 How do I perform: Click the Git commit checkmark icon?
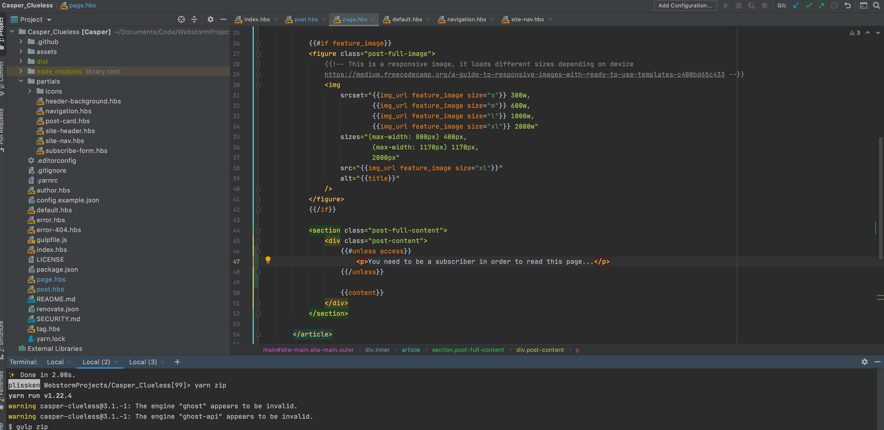(x=809, y=6)
